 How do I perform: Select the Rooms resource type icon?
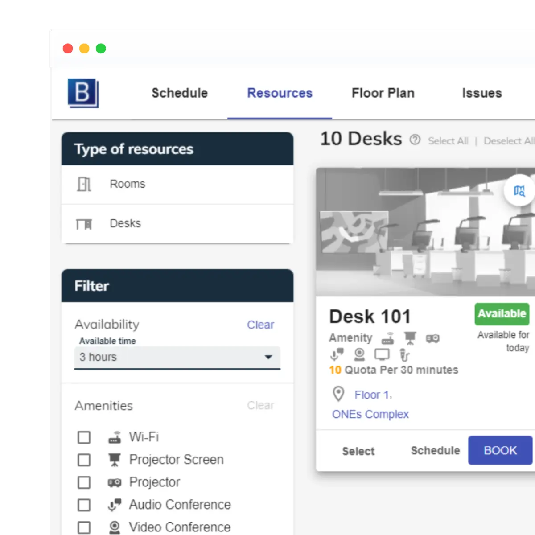85,184
